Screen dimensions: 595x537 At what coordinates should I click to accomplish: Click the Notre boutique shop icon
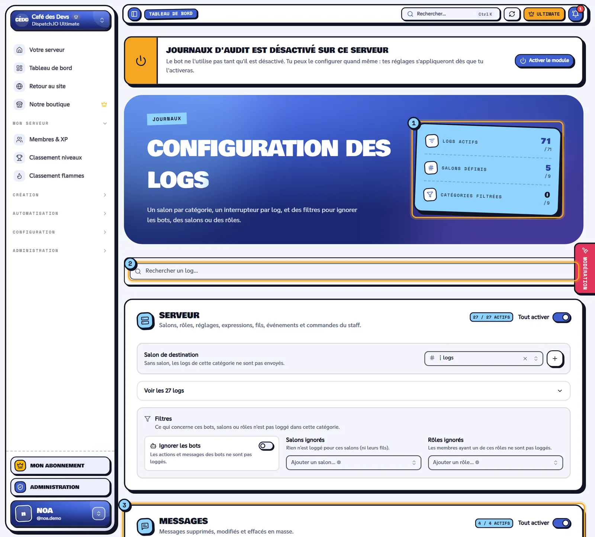click(x=19, y=104)
